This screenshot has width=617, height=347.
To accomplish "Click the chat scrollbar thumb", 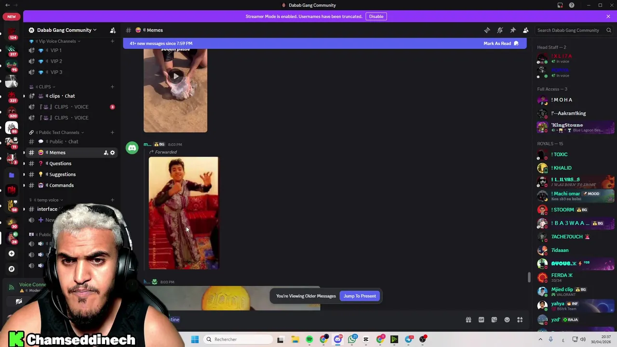I will click(529, 277).
